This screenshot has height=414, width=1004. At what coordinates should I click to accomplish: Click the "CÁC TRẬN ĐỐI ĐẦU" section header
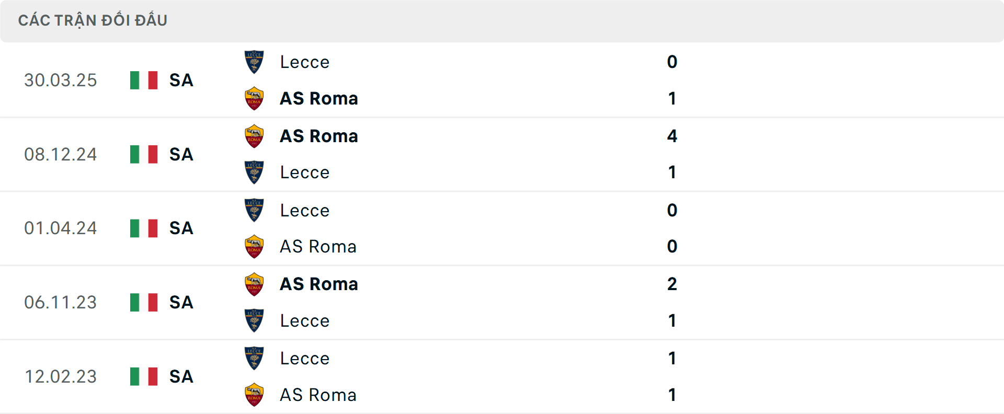point(93,20)
